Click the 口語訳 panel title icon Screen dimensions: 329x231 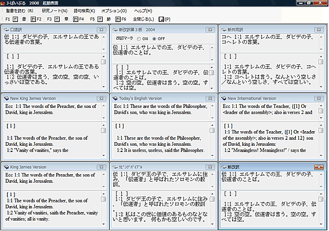pos(6,30)
